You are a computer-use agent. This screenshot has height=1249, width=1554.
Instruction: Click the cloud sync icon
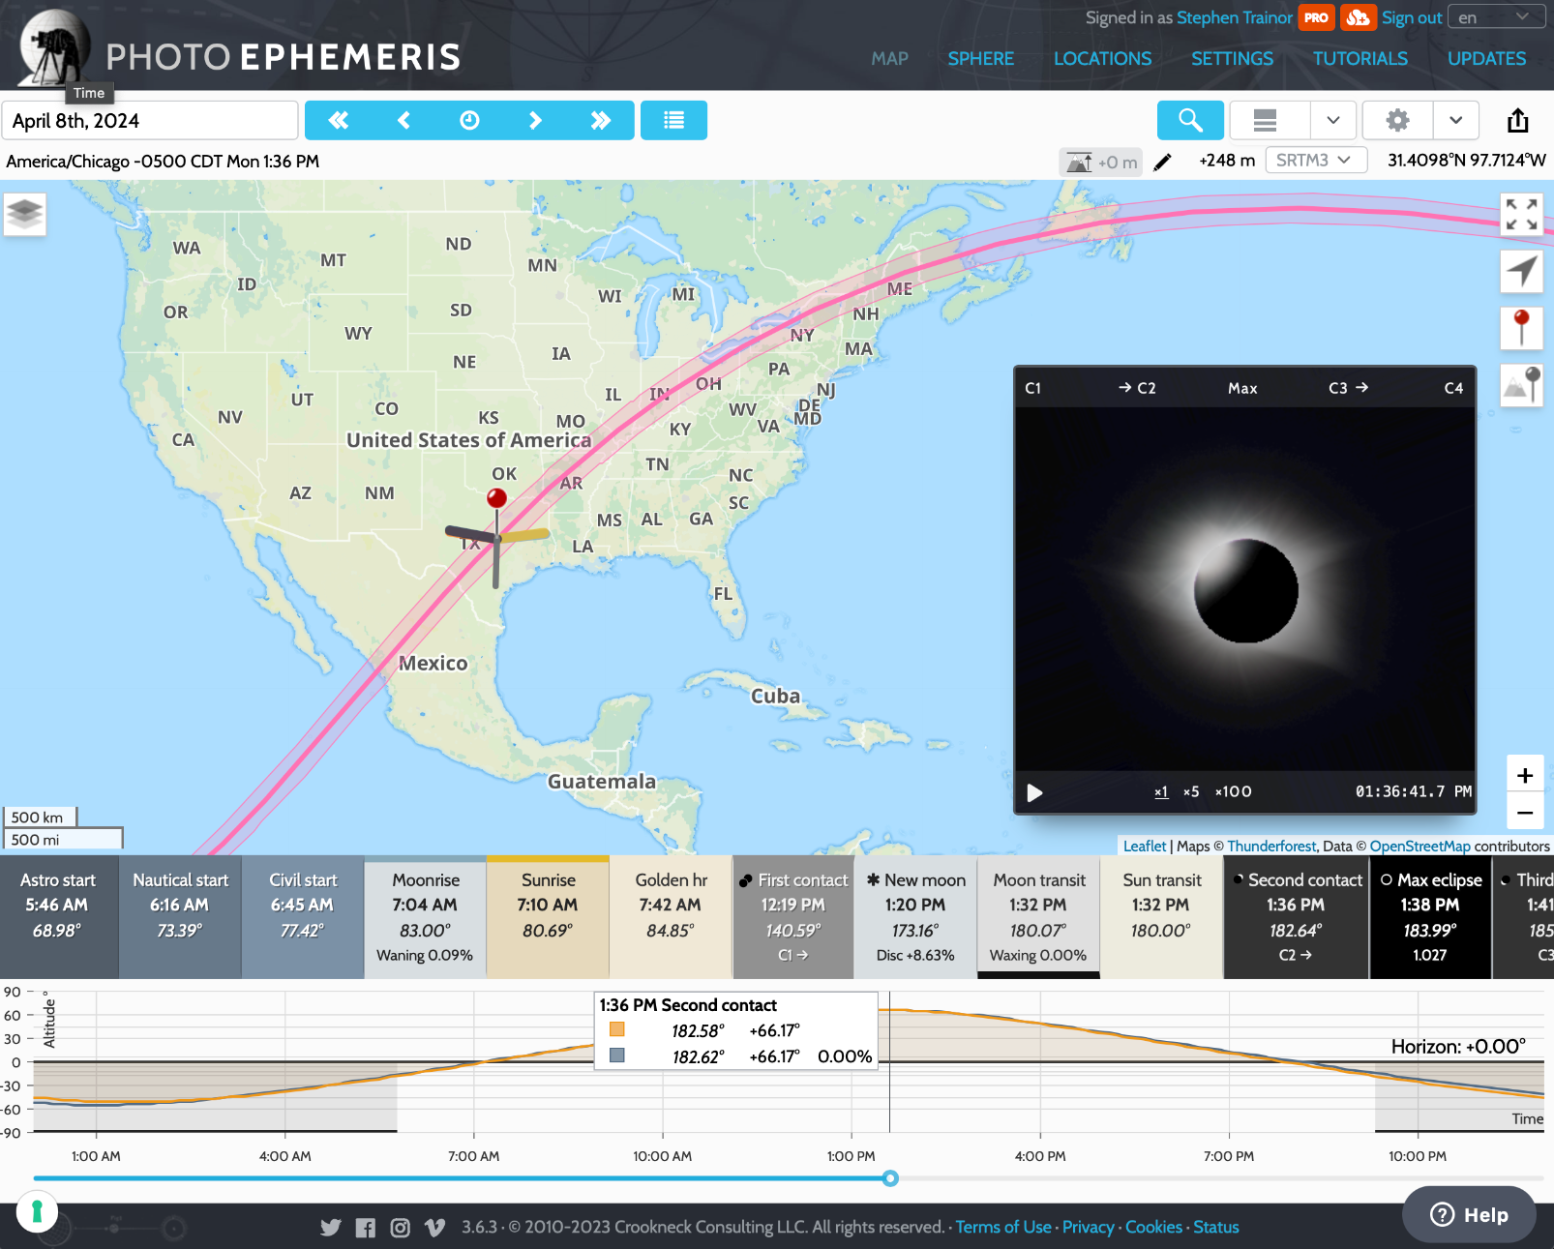1359,17
